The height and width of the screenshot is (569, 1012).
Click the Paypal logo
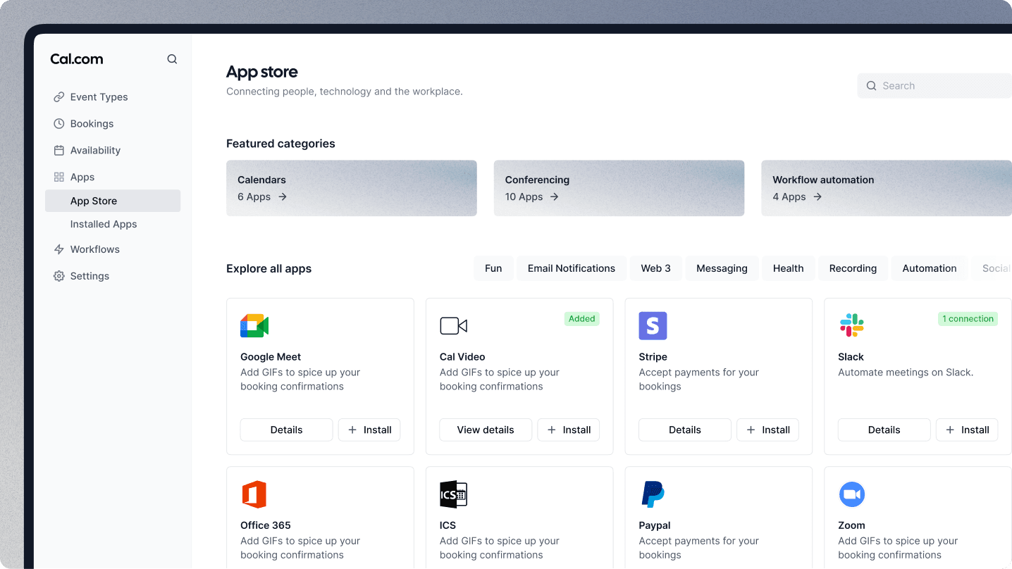tap(653, 494)
